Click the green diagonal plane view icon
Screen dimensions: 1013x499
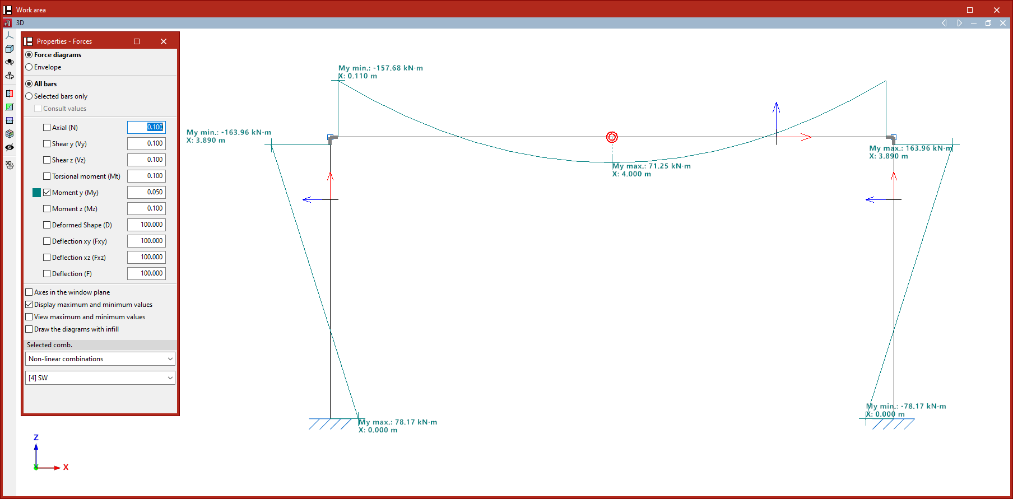coord(10,107)
